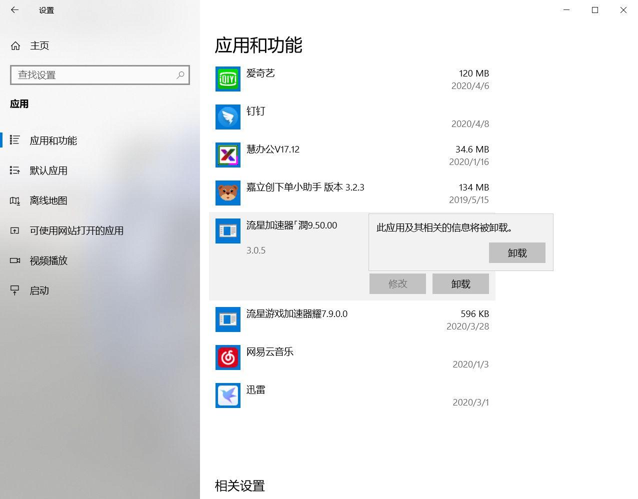
Task: Select the 嘉立创下单小助手 bear icon
Action: (228, 193)
